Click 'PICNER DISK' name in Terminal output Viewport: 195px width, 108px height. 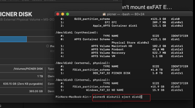121,73
